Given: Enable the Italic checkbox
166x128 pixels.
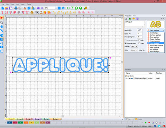Looking at the screenshot, I should (x=139, y=40).
